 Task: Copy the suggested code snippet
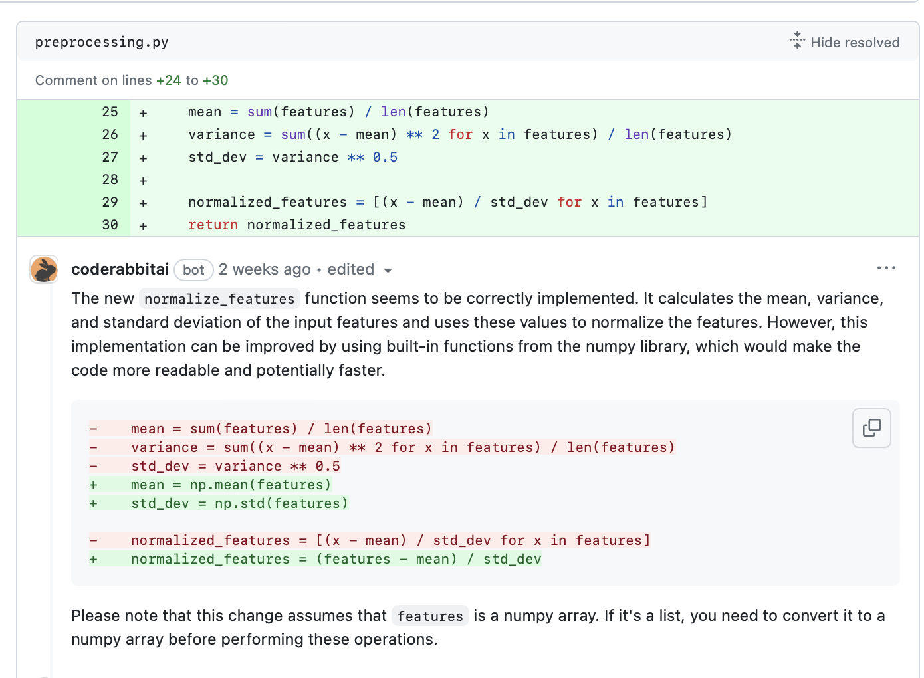tap(871, 428)
